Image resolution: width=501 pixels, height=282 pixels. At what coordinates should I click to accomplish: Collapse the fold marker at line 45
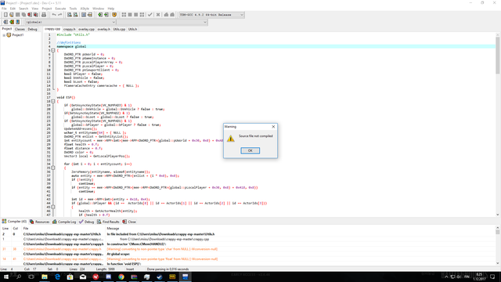[53, 207]
